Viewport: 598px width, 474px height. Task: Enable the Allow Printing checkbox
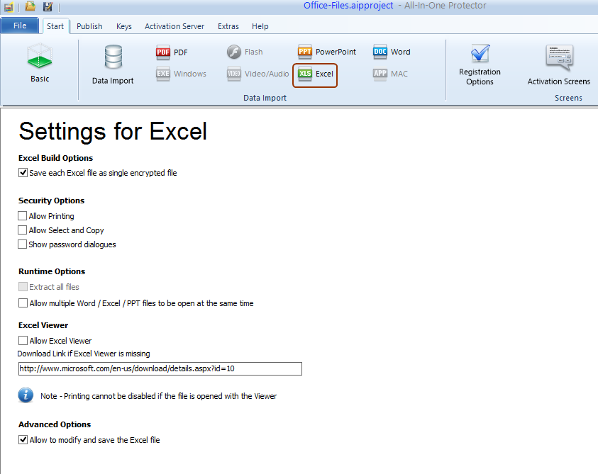pos(23,216)
